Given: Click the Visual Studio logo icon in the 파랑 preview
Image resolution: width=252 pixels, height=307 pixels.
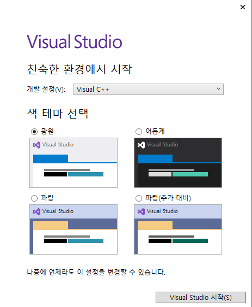Looking at the screenshot, I should (37, 211).
